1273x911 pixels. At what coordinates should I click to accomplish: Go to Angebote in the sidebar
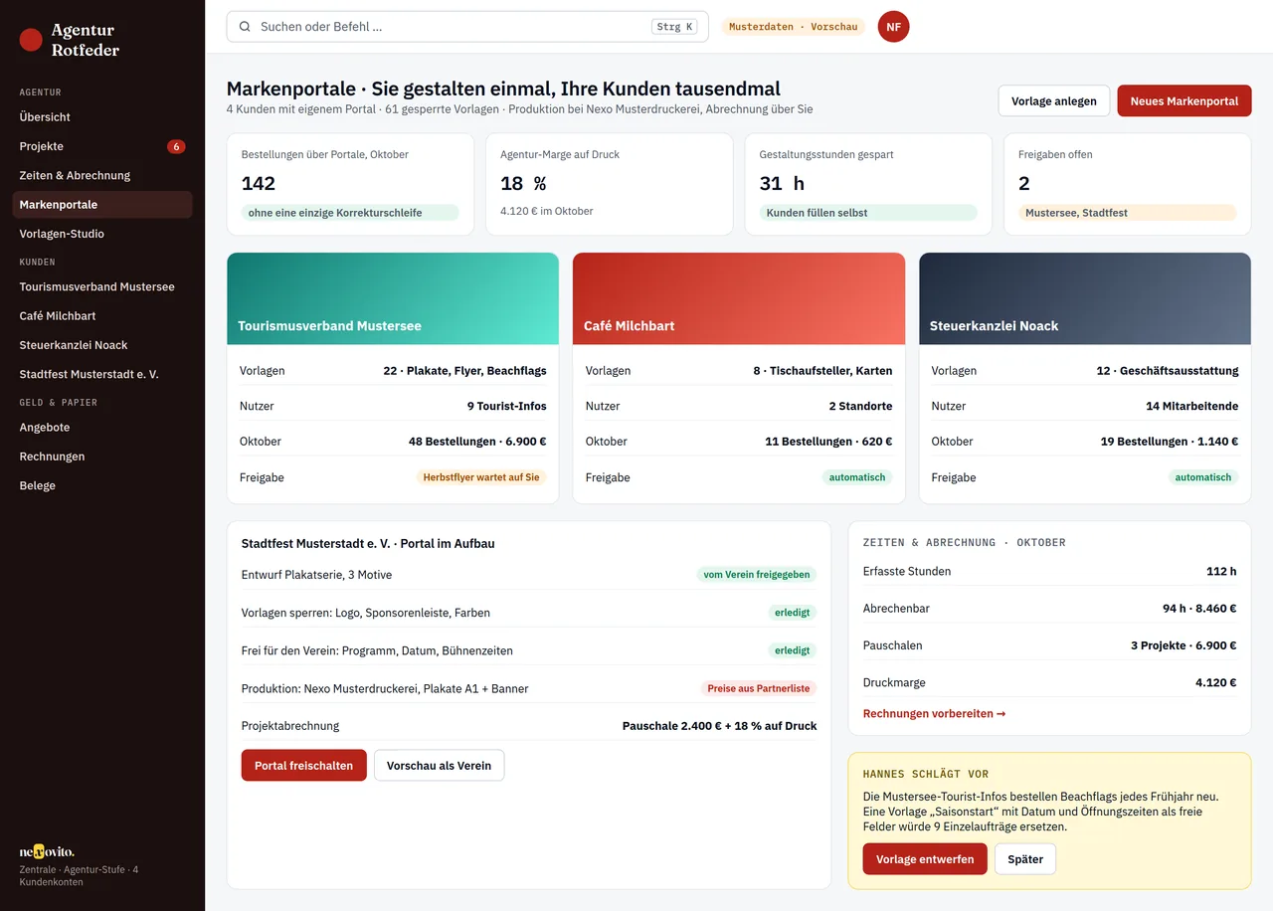102,428
